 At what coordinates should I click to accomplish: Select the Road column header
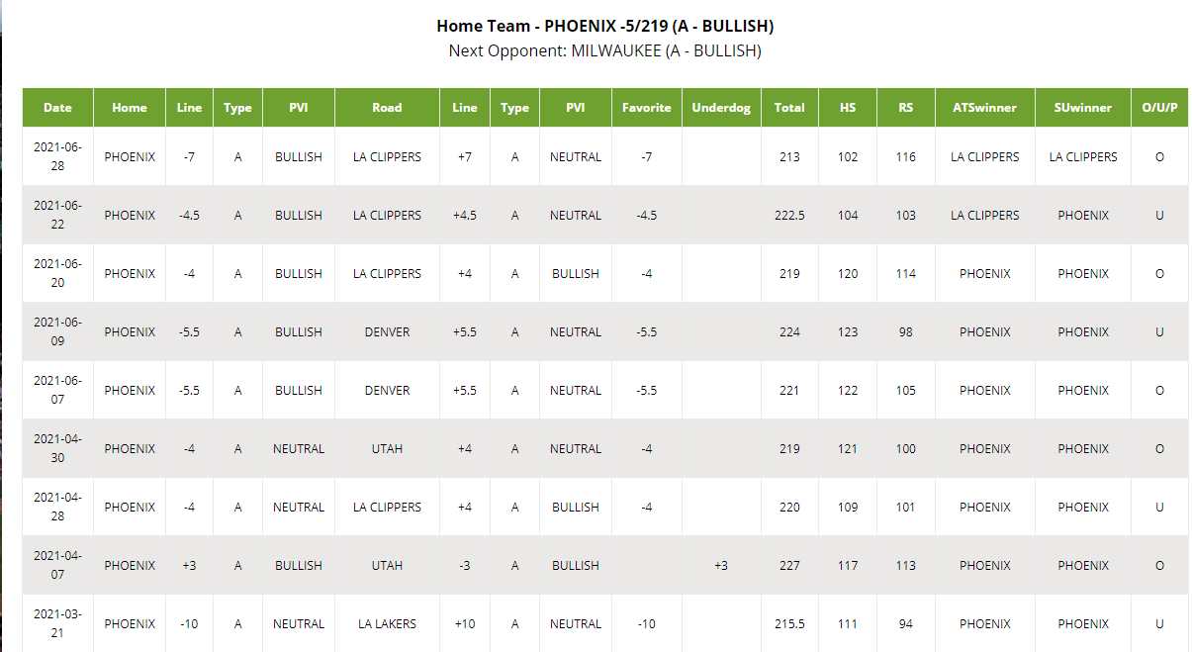tap(387, 108)
